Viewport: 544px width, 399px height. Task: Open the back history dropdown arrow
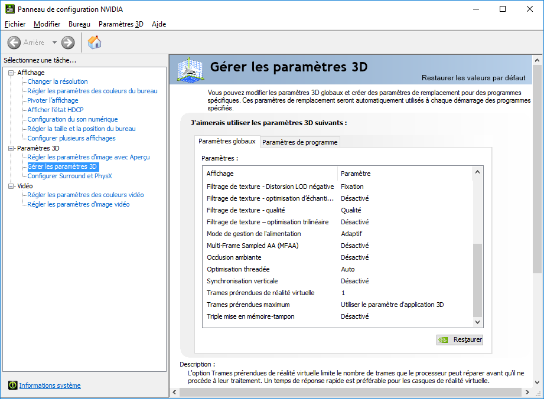pos(54,42)
